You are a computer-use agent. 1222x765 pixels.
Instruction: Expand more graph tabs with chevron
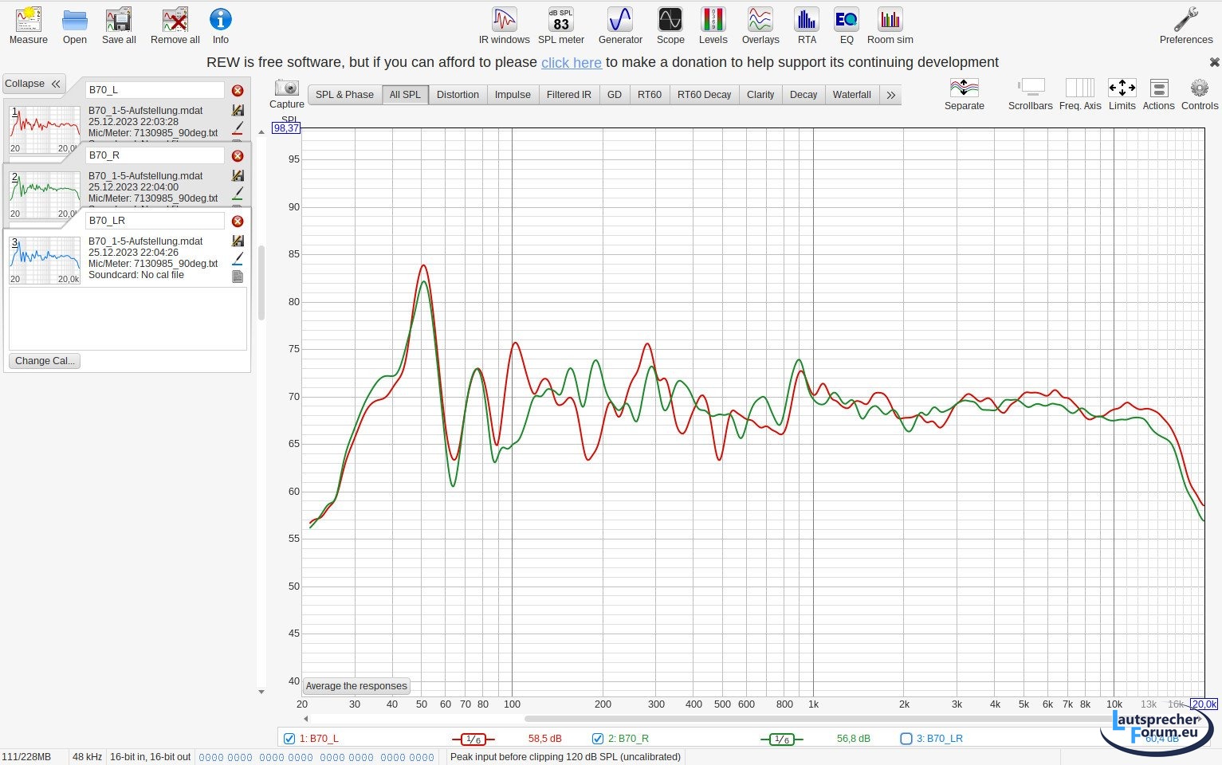pos(890,95)
